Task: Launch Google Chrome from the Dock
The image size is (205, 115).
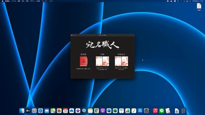Action: tap(96, 111)
